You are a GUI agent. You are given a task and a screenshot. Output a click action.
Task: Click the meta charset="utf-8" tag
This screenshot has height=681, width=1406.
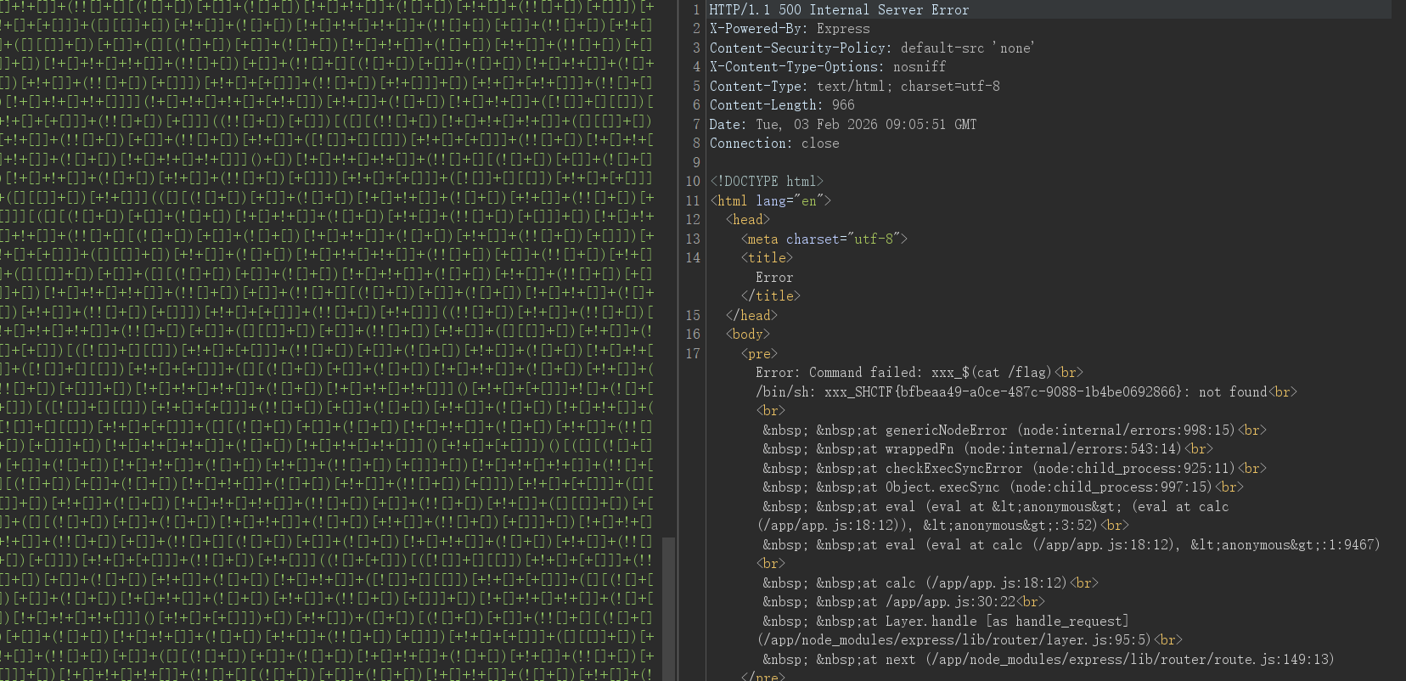click(824, 239)
